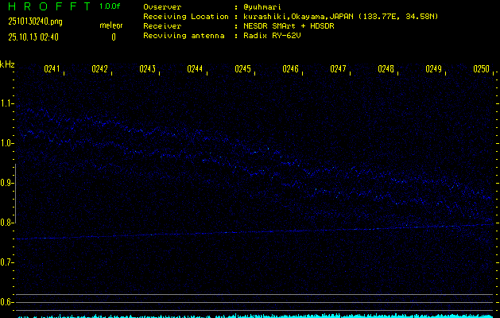This screenshot has width=500, height=318.
Task: Select the 0247 time marker
Action: pyautogui.click(x=339, y=69)
